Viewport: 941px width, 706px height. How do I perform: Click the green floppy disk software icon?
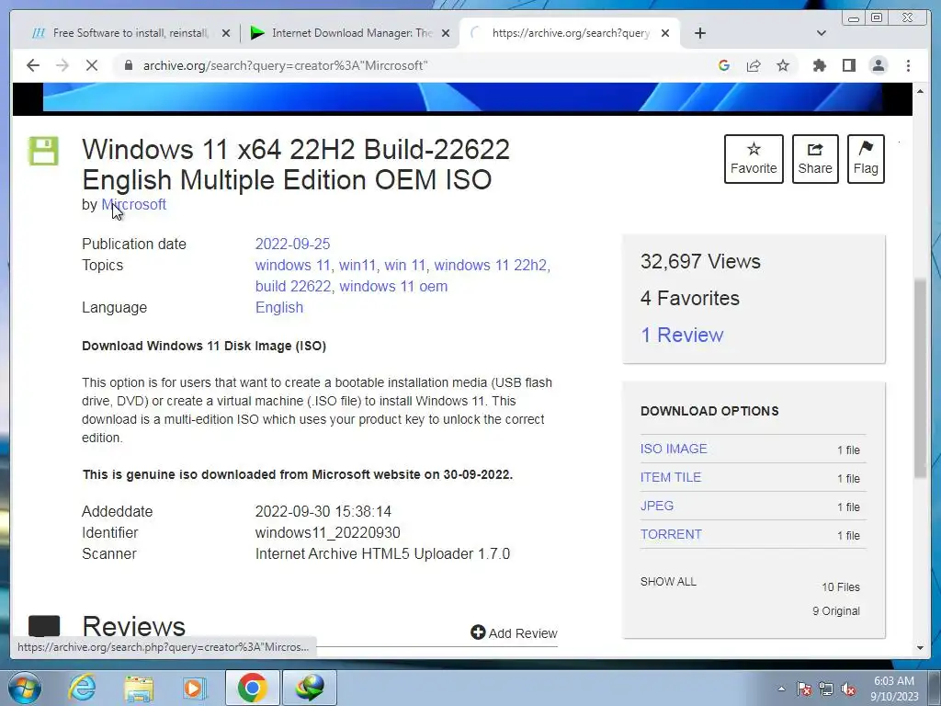pos(44,151)
